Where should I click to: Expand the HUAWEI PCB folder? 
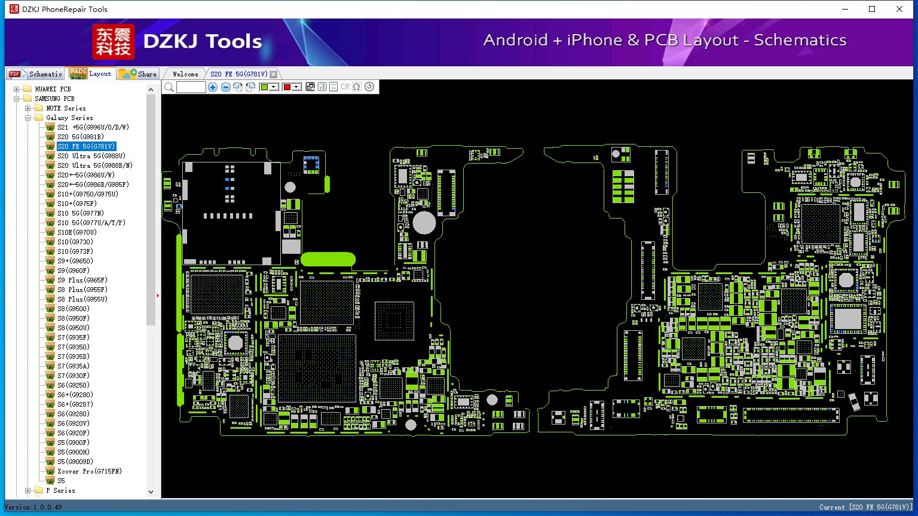point(17,89)
